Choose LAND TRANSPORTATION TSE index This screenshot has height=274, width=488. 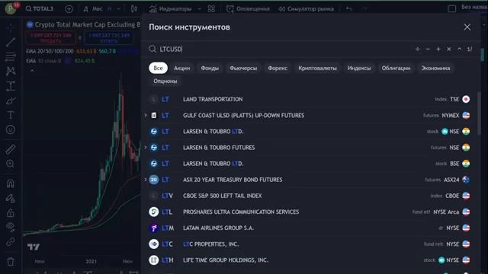[310, 99]
